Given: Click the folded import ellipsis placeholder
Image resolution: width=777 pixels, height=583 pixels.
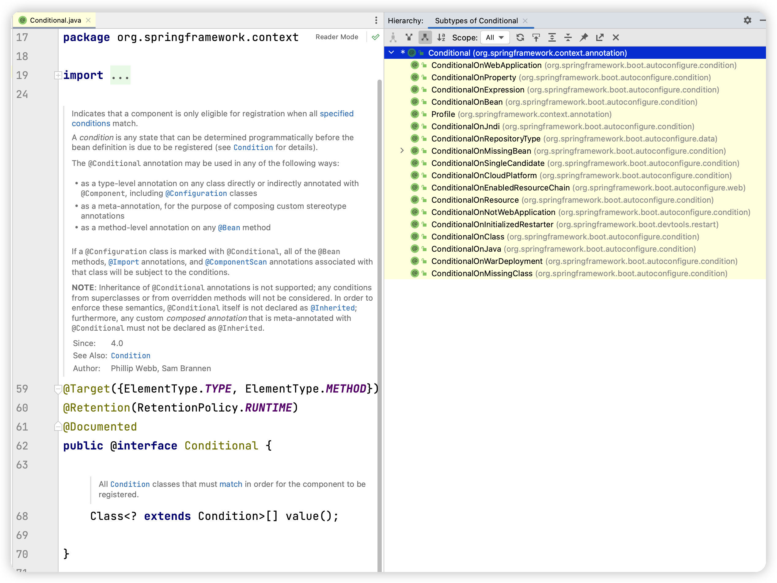Looking at the screenshot, I should (x=120, y=75).
